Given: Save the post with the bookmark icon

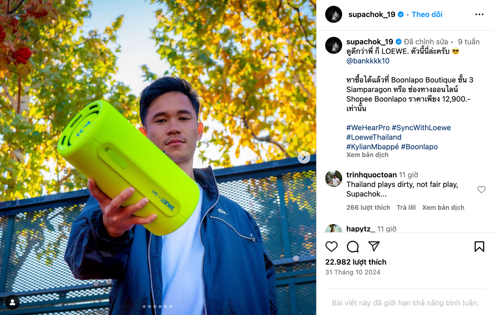Looking at the screenshot, I should (479, 246).
